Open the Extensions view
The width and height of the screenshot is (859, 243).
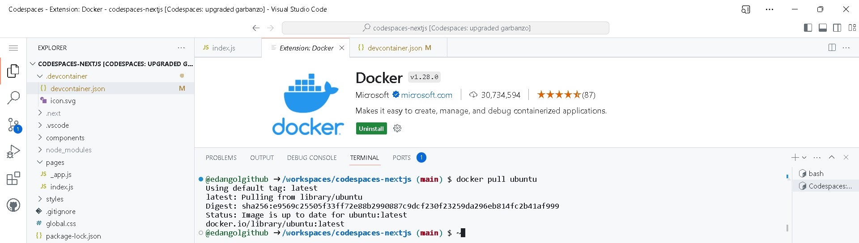pos(13,179)
